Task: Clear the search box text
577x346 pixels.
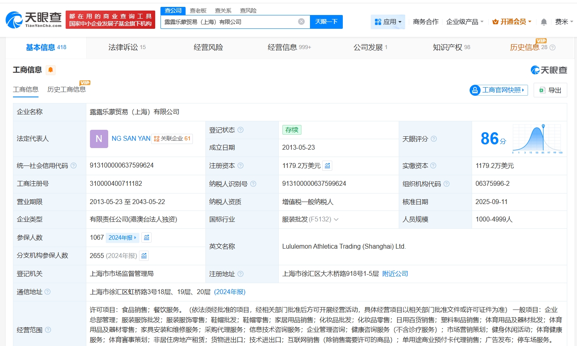Action: tap(301, 21)
